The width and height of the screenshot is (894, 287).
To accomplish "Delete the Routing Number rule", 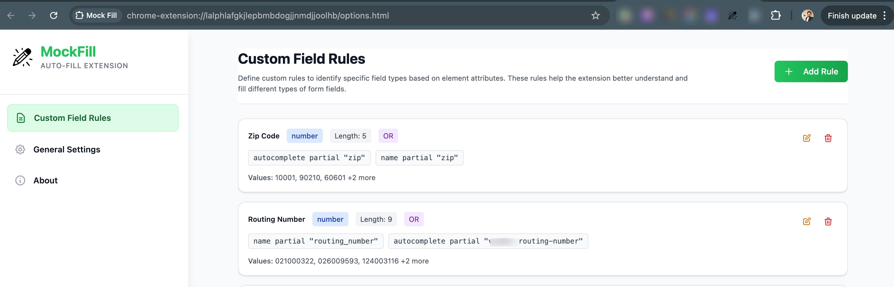I will [x=828, y=222].
